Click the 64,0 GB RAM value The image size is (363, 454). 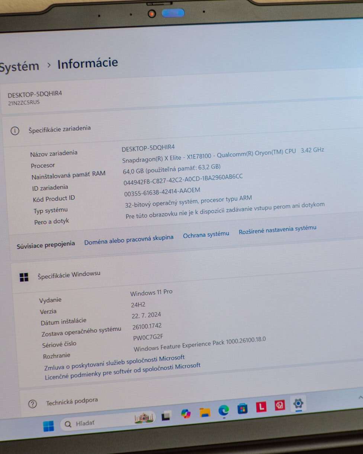(171, 169)
